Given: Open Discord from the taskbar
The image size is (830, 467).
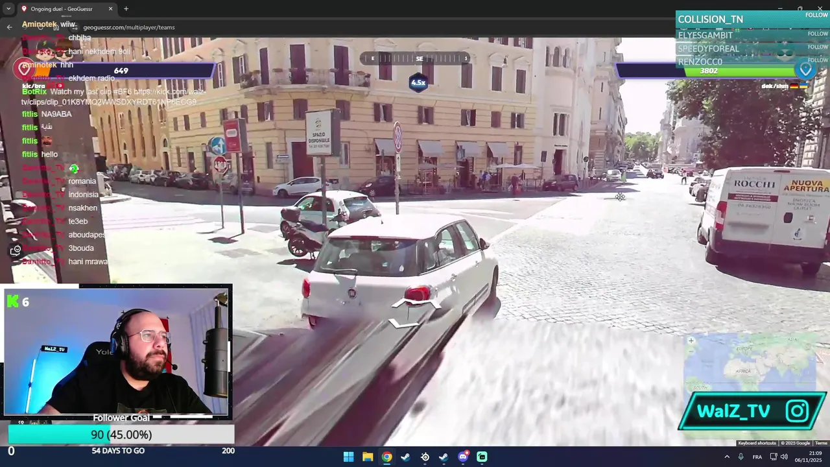Looking at the screenshot, I should [x=463, y=457].
